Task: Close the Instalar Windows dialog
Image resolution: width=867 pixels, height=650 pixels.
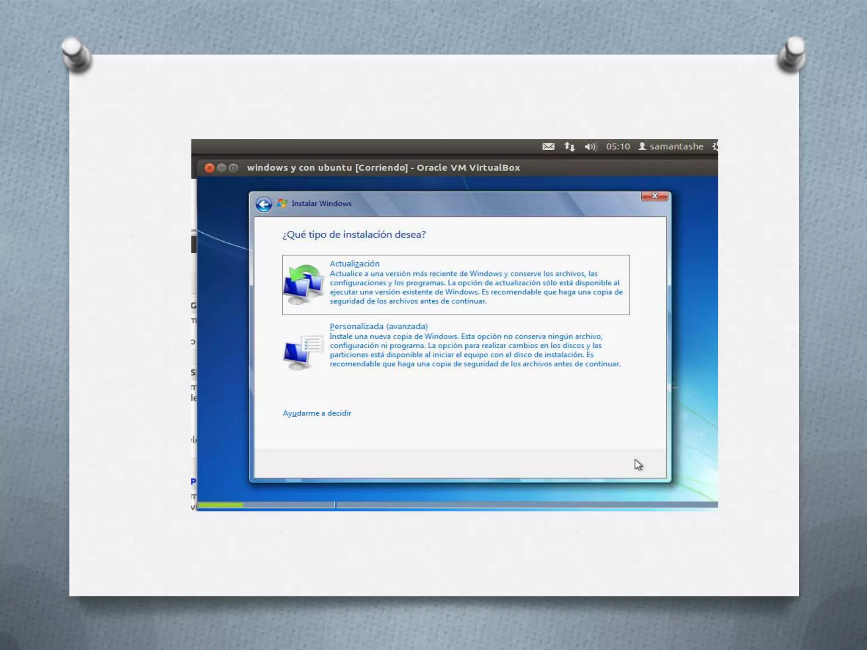Action: tap(654, 196)
